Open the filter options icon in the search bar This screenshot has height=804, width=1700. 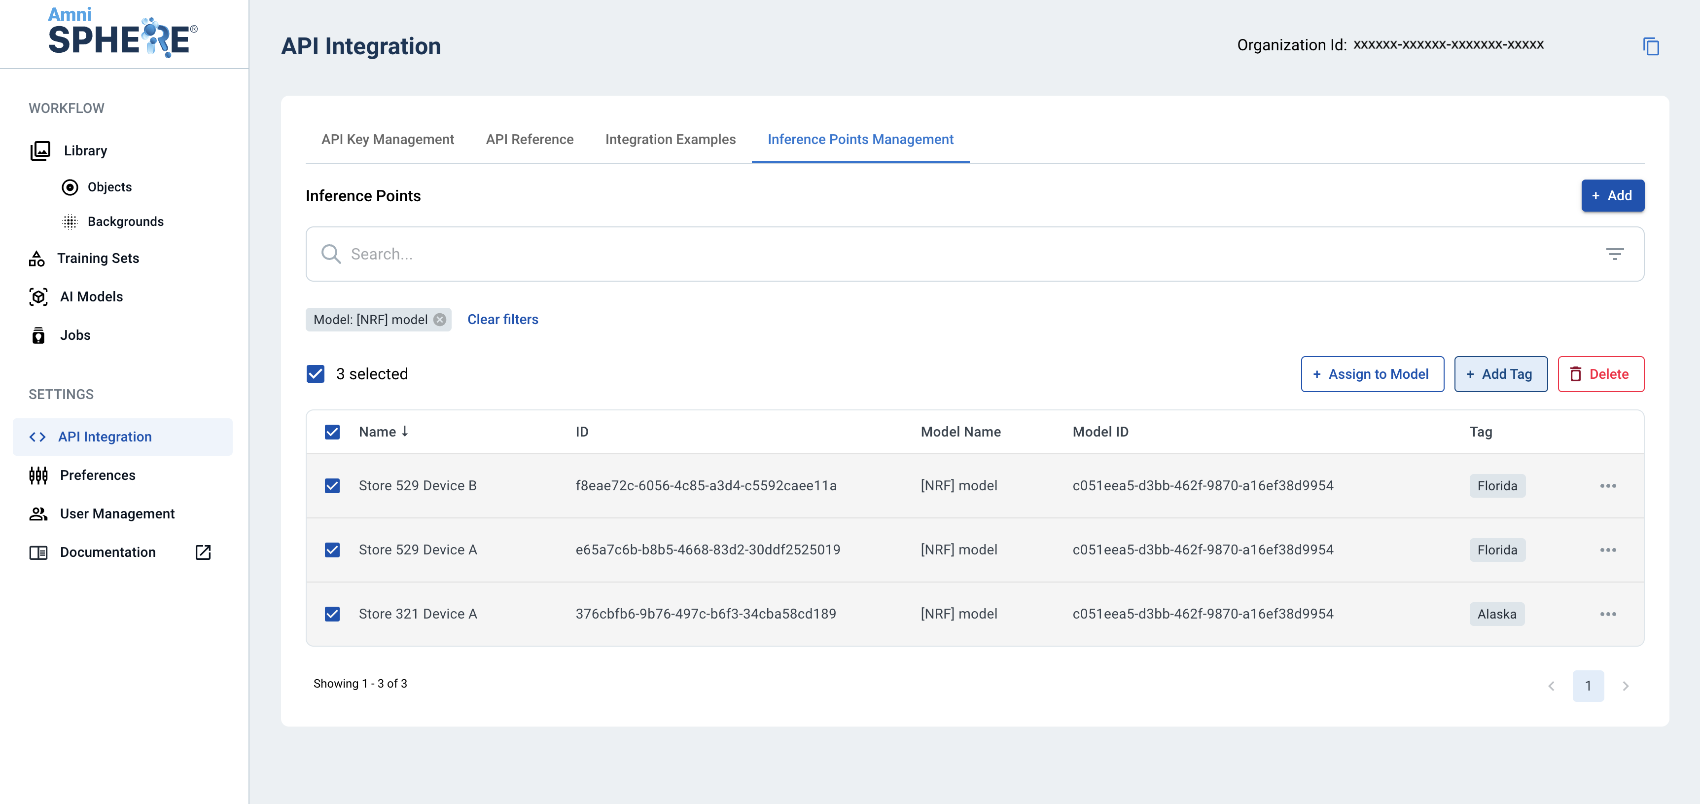(x=1614, y=254)
